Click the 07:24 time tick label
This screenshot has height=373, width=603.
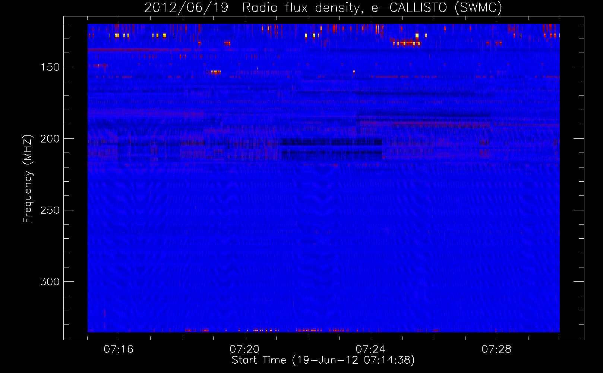370,350
